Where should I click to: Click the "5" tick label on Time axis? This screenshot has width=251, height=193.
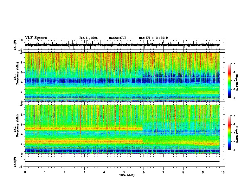(x=124, y=172)
